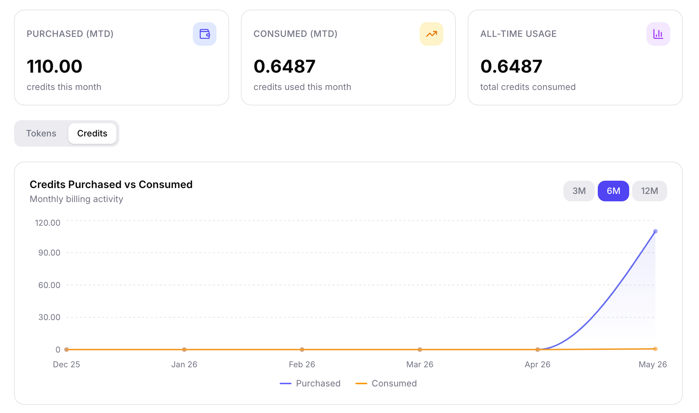Image resolution: width=699 pixels, height=413 pixels.
Task: Click 'total credits consumed' caption
Action: (x=528, y=87)
